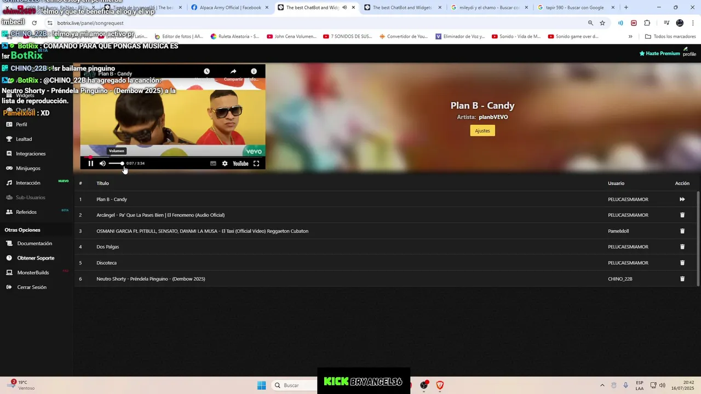Switch to the tapir 590 Google tab
The image size is (701, 394).
tap(575, 8)
